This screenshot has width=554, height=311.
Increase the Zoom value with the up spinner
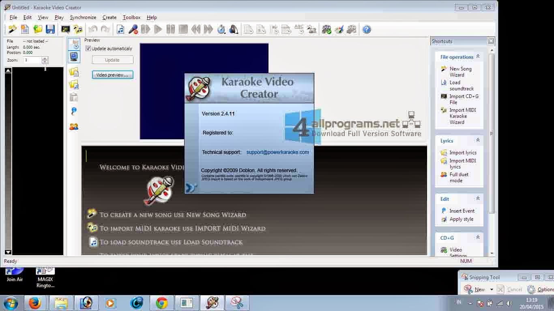(45, 58)
